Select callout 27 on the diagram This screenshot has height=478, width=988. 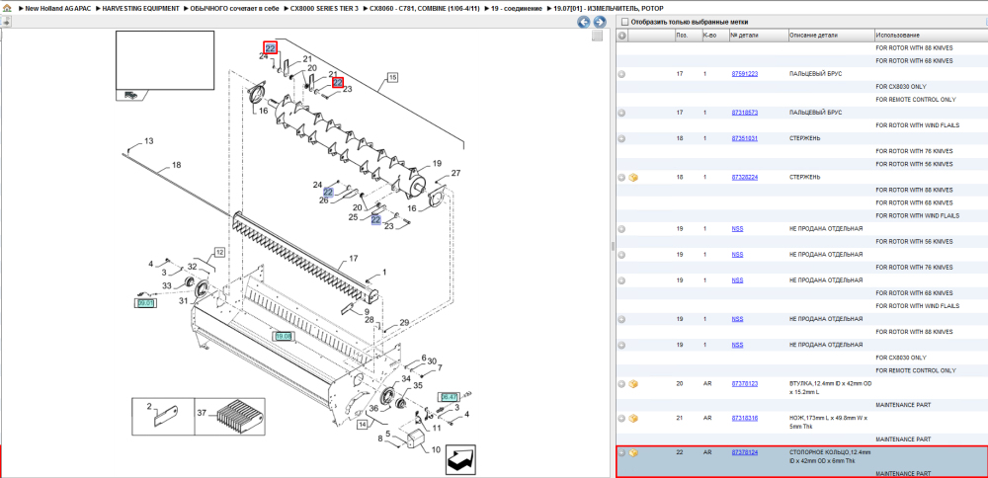[x=455, y=173]
